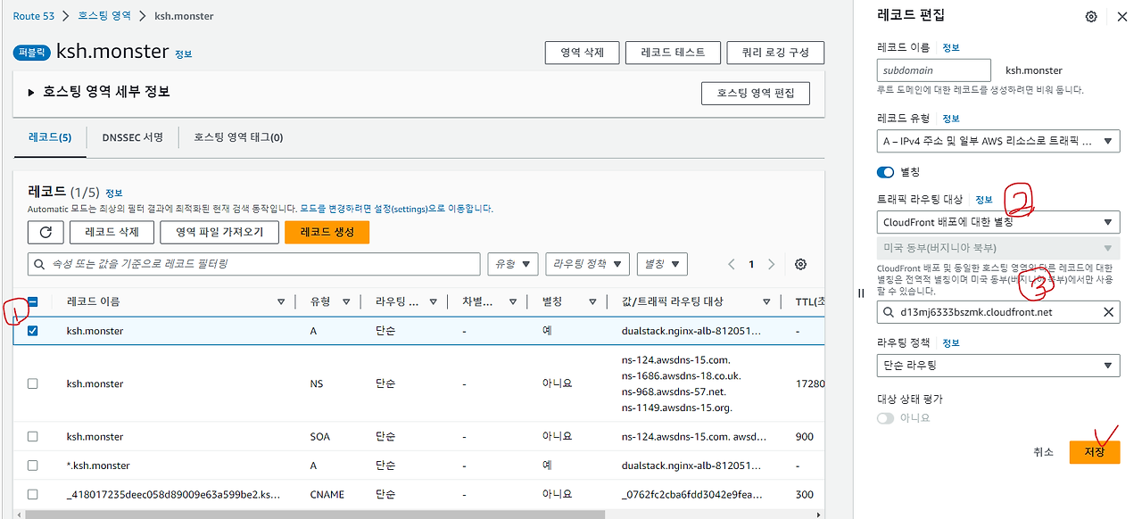
Task: Focus the subdomain record name field
Action: [x=934, y=70]
